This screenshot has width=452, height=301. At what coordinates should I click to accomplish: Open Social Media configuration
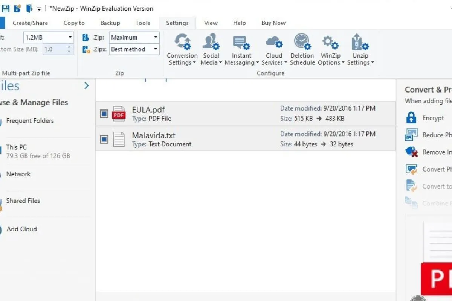pyautogui.click(x=211, y=49)
